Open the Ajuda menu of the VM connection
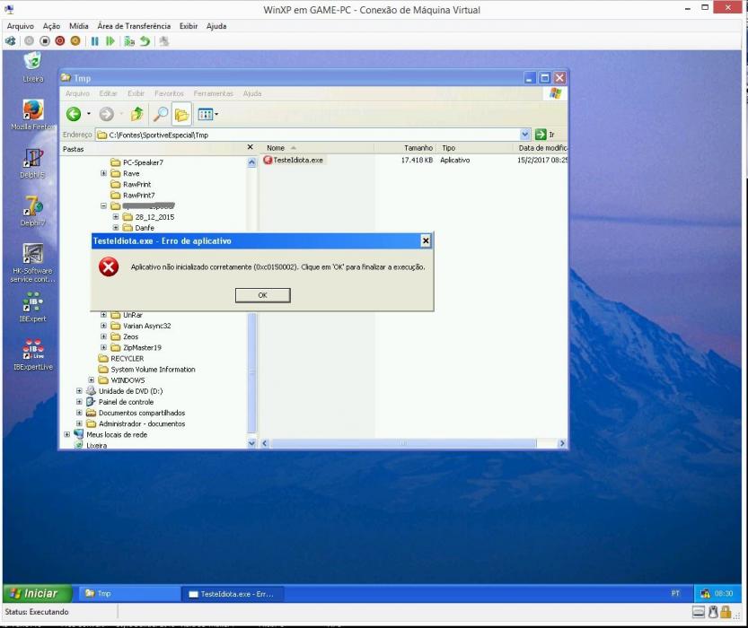 click(x=216, y=26)
